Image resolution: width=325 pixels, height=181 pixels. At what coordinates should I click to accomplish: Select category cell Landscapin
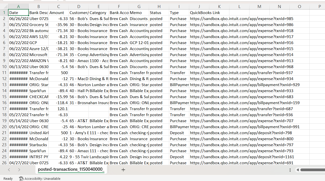(99, 157)
